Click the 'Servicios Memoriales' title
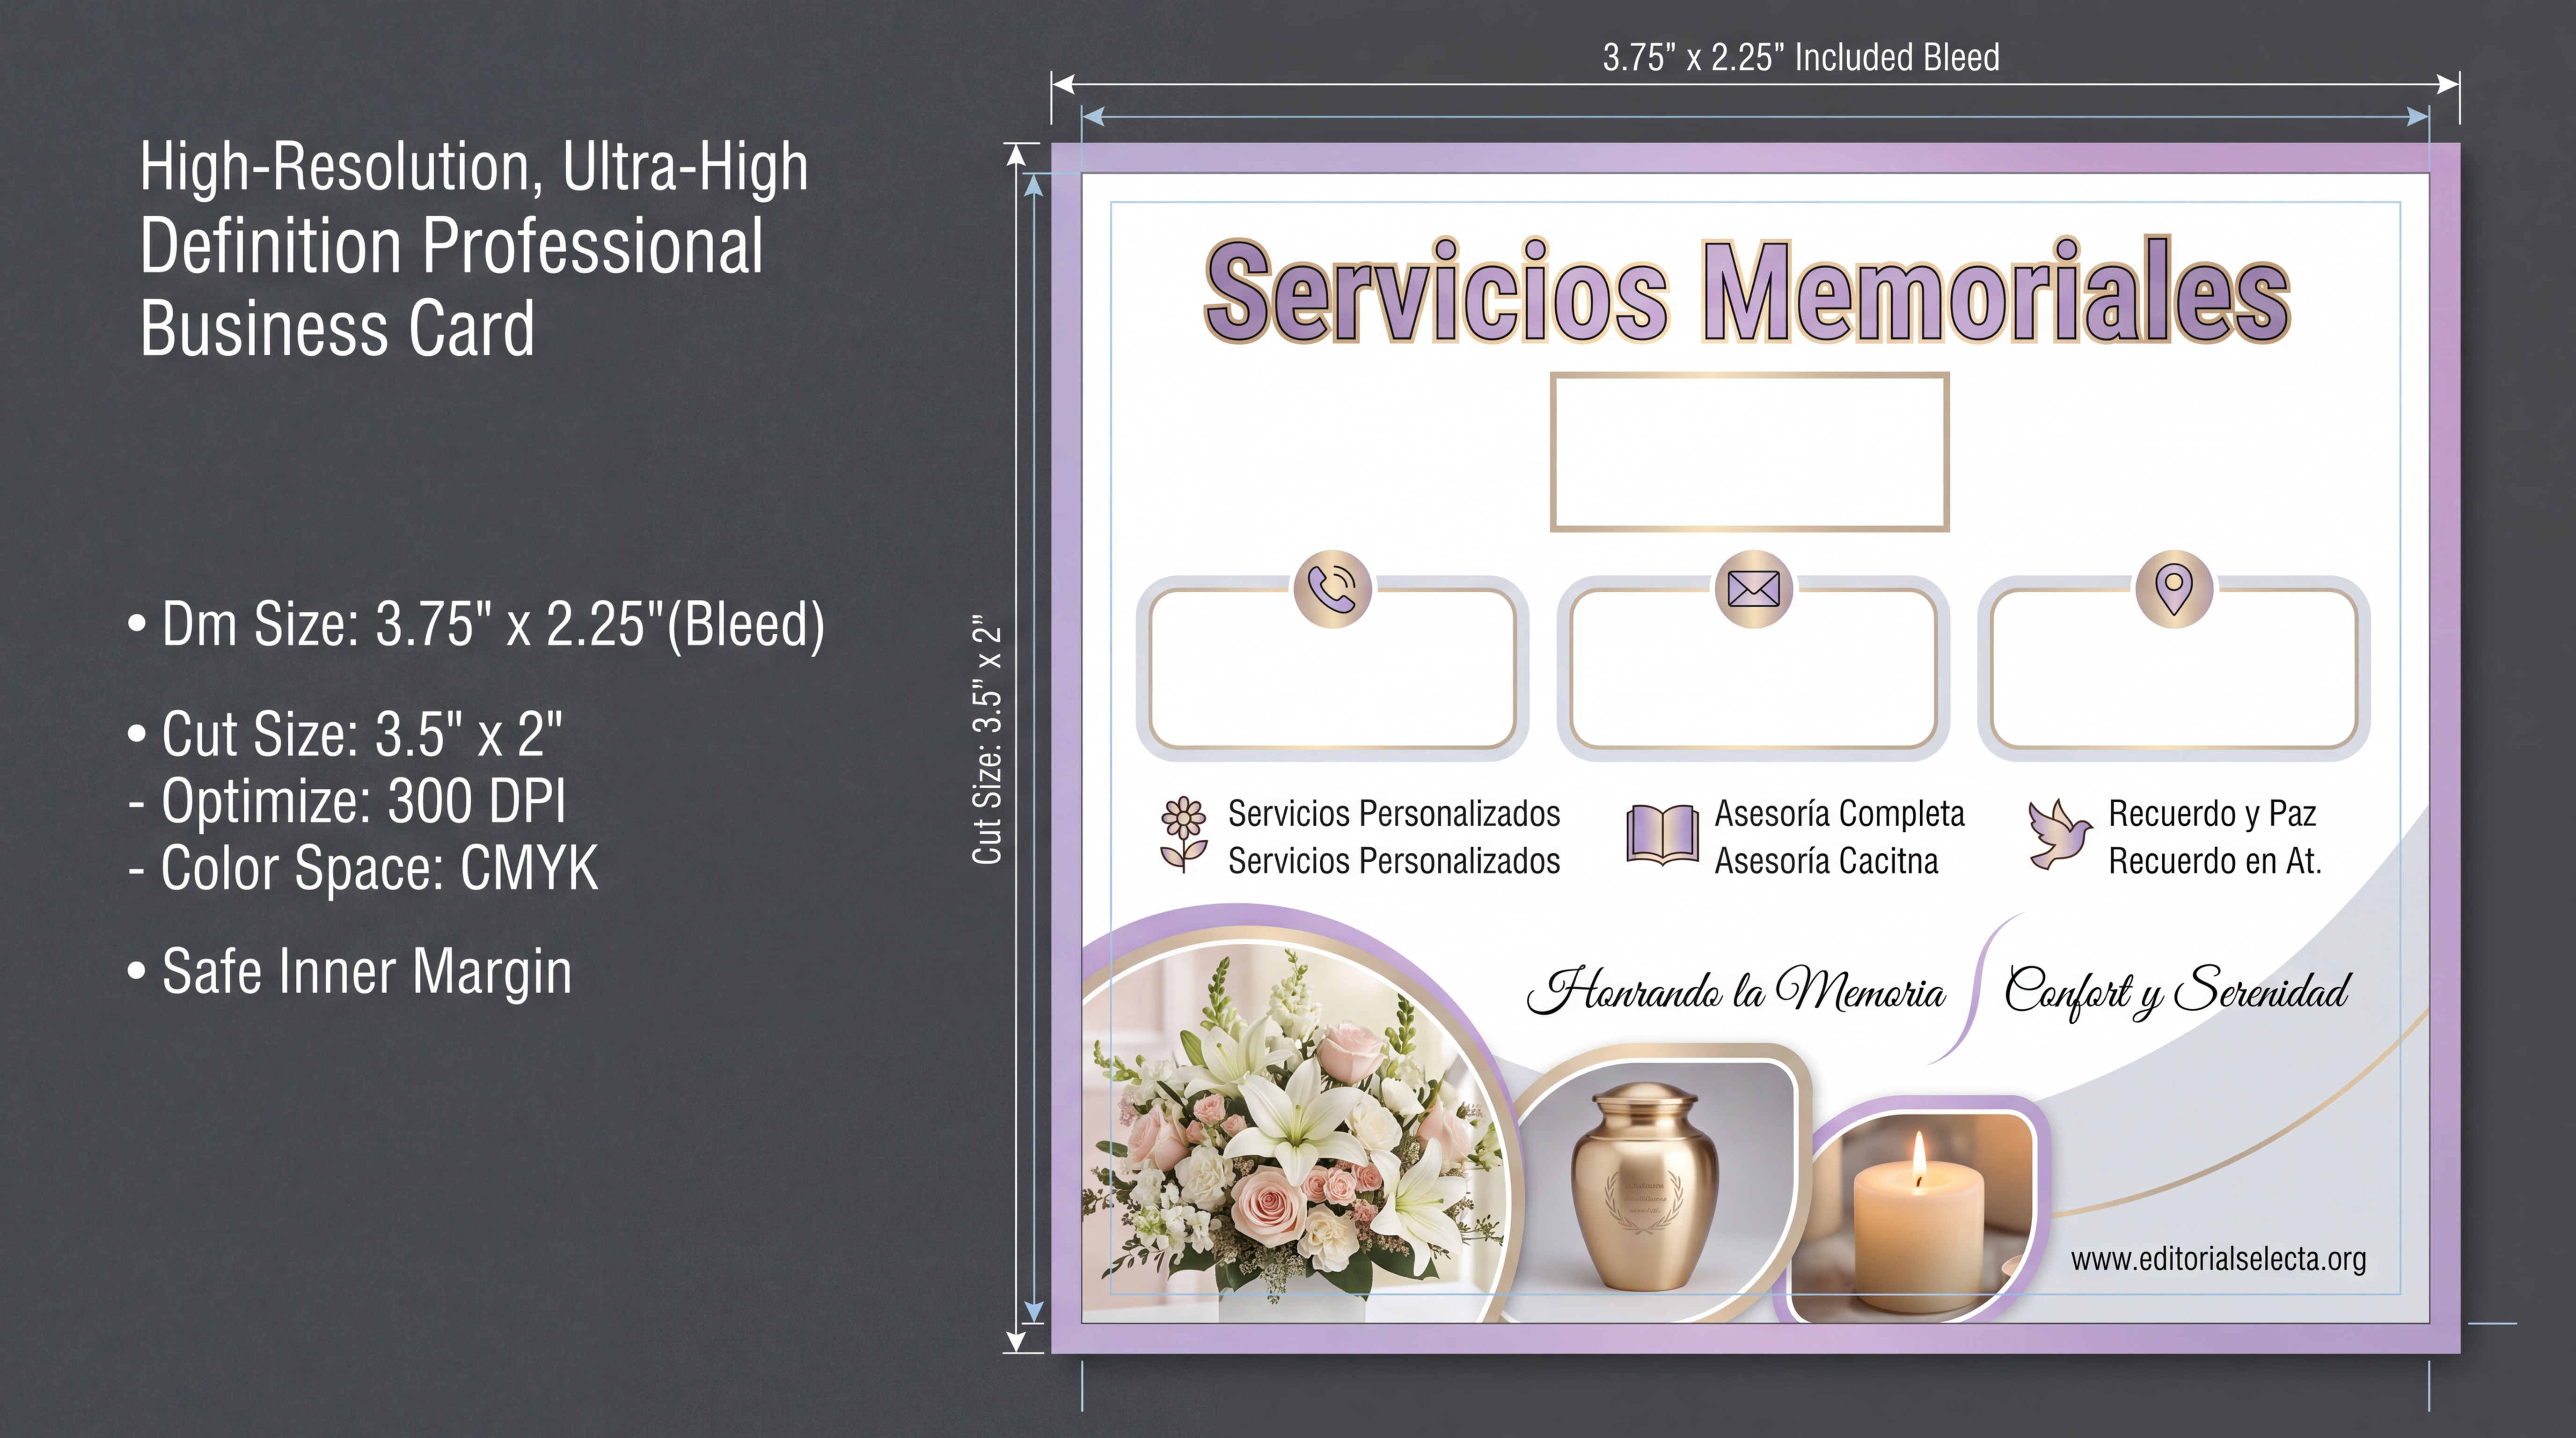This screenshot has width=2576, height=1438. point(1747,291)
